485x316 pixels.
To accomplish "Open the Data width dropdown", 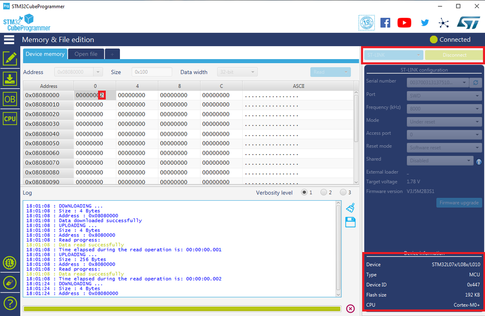I will click(x=237, y=72).
